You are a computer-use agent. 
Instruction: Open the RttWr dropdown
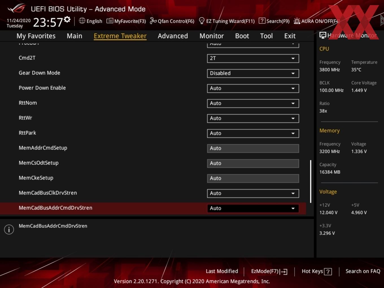(253, 118)
